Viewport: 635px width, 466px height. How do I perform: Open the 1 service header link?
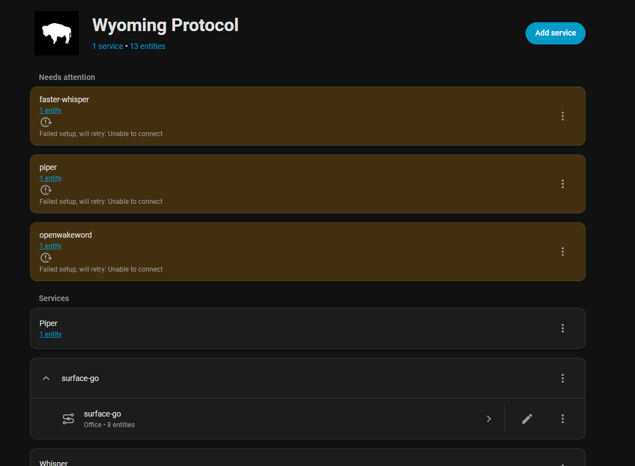(107, 46)
